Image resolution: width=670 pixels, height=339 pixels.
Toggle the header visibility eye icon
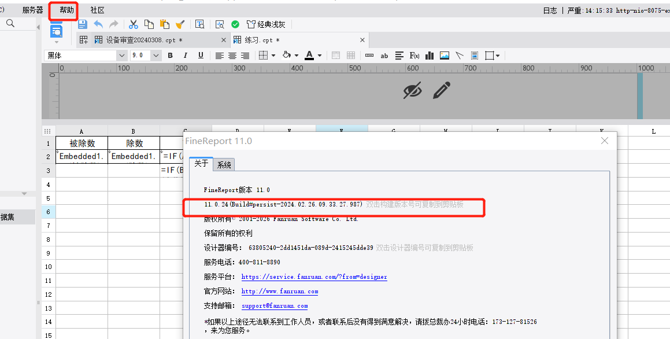click(x=412, y=90)
